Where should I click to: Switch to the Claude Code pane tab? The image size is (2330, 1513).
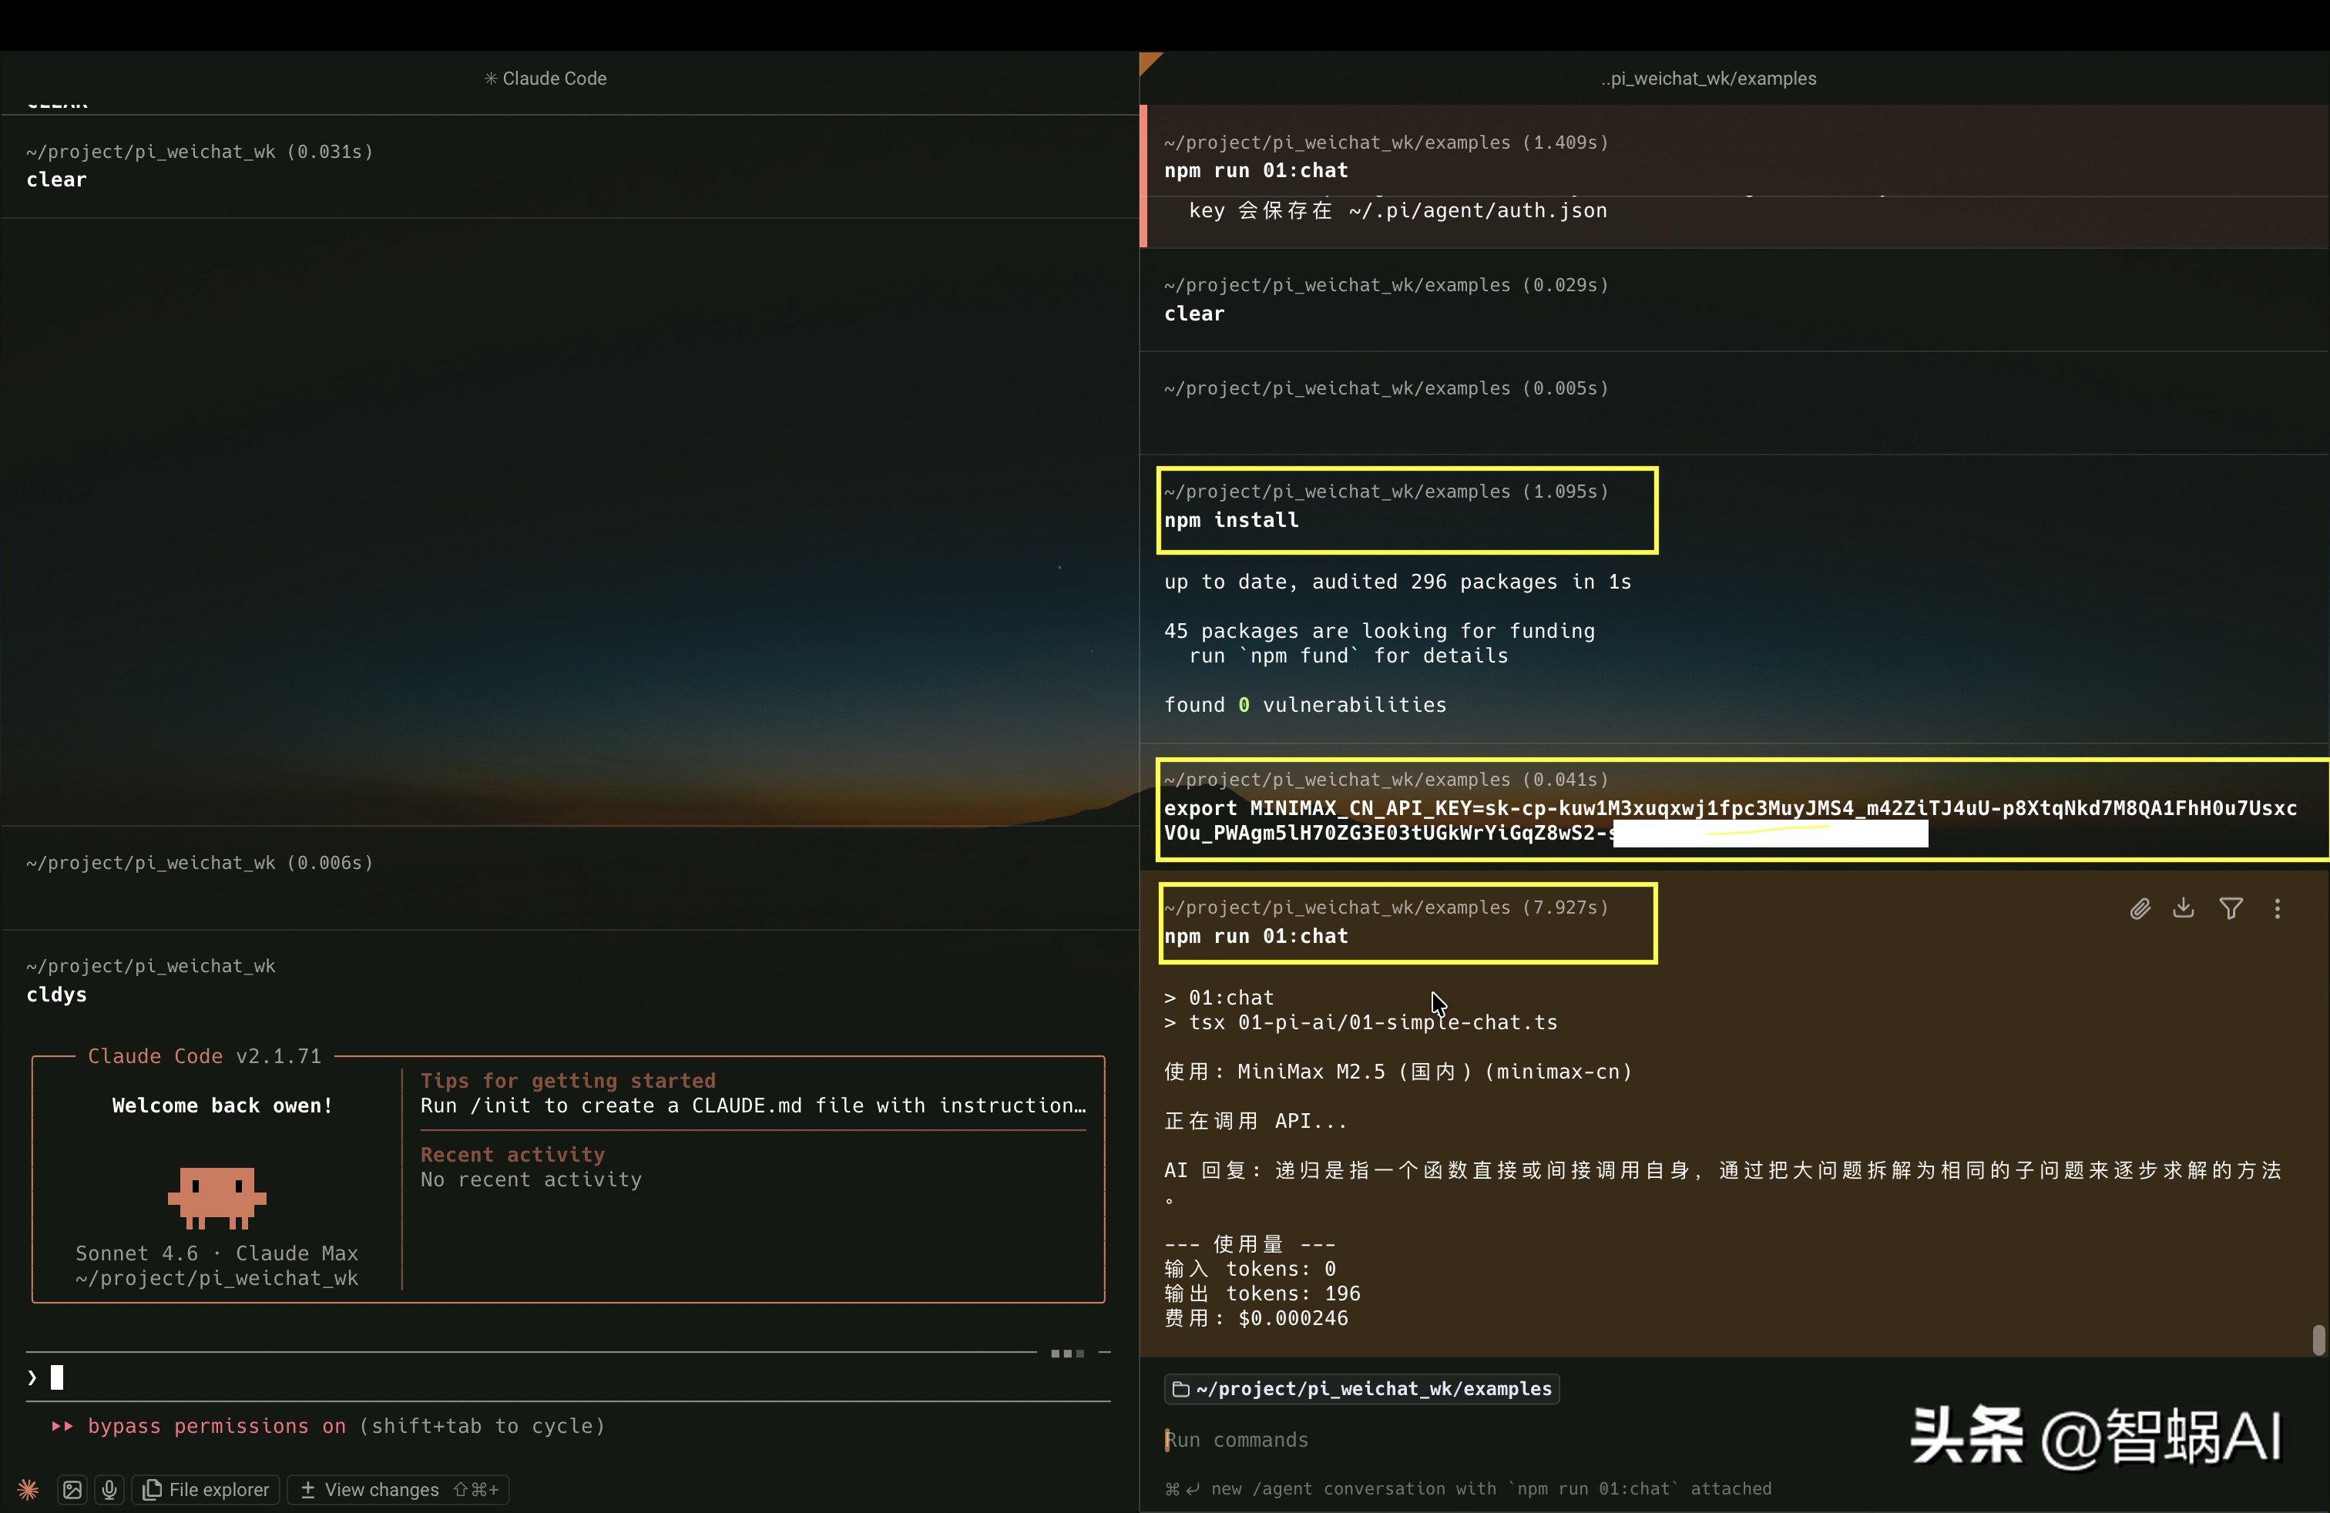tap(546, 79)
